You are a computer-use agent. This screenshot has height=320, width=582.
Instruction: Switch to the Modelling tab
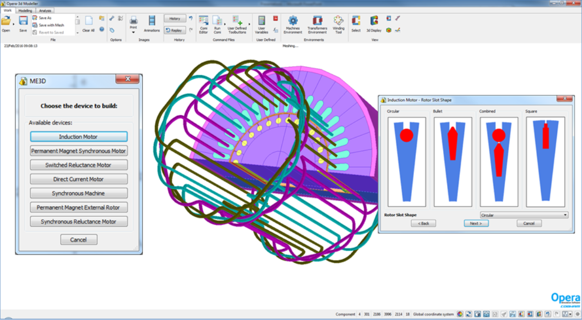pyautogui.click(x=25, y=11)
